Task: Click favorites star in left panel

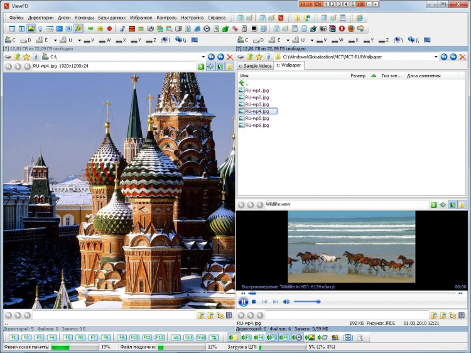Action: [x=26, y=57]
